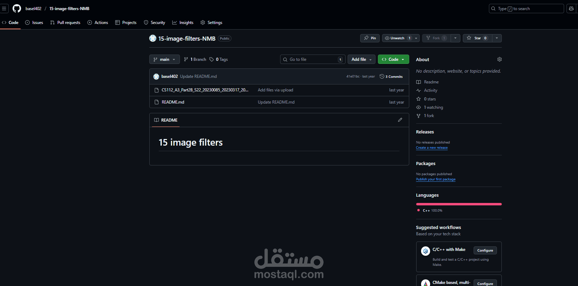Image resolution: width=578 pixels, height=286 pixels.
Task: Open the Security tab
Action: point(155,23)
